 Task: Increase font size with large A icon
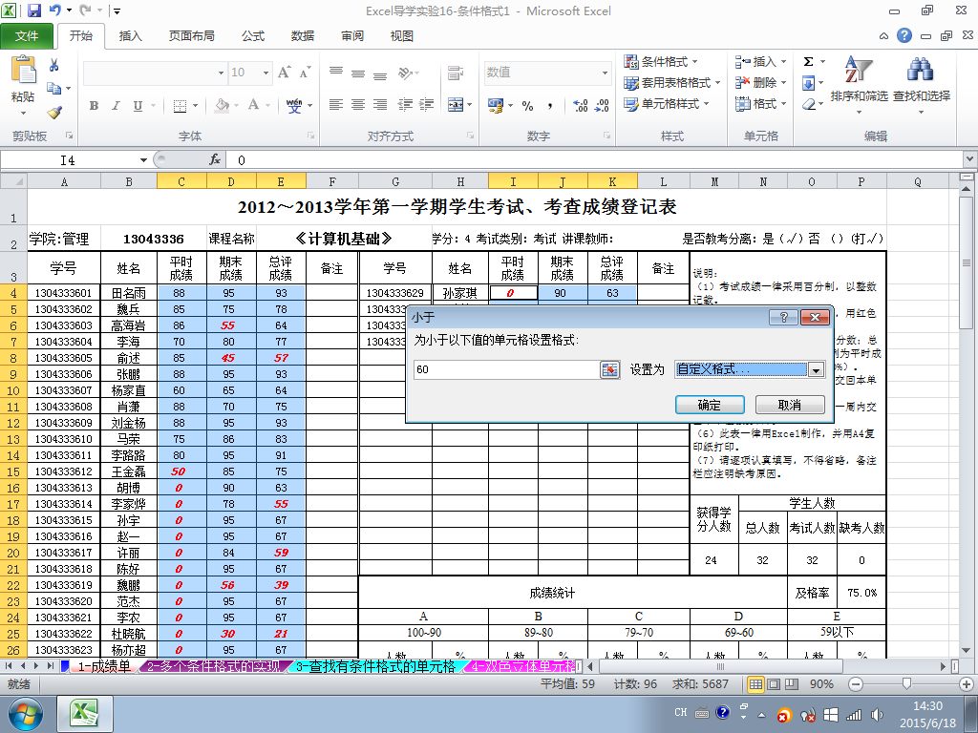coord(285,73)
